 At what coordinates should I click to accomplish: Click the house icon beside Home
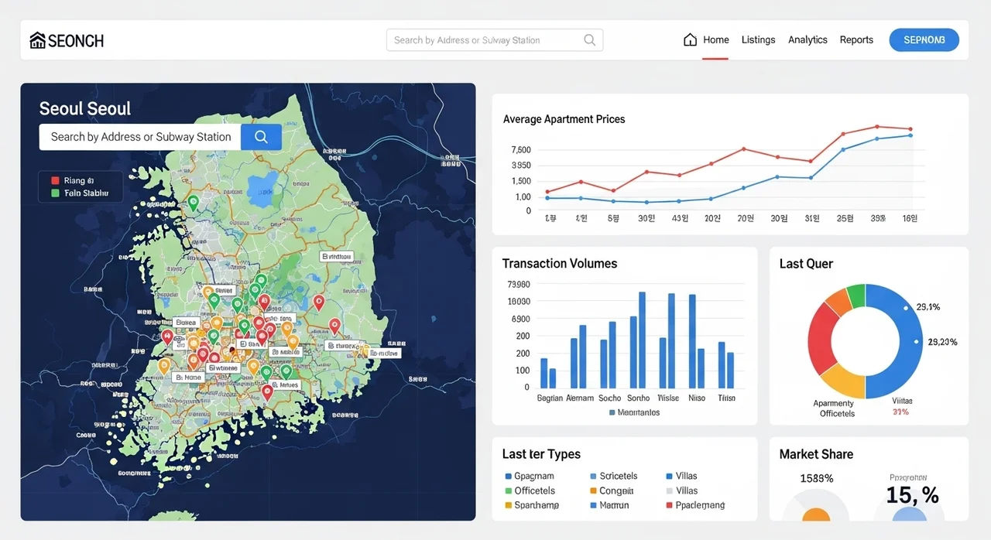point(690,39)
